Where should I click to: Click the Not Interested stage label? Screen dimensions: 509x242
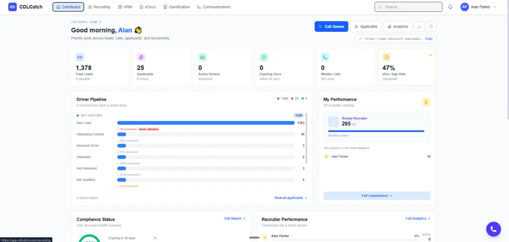pos(86,168)
